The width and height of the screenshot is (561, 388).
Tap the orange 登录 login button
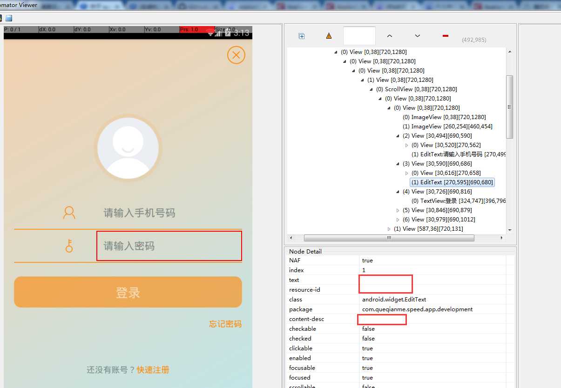pyautogui.click(x=128, y=292)
